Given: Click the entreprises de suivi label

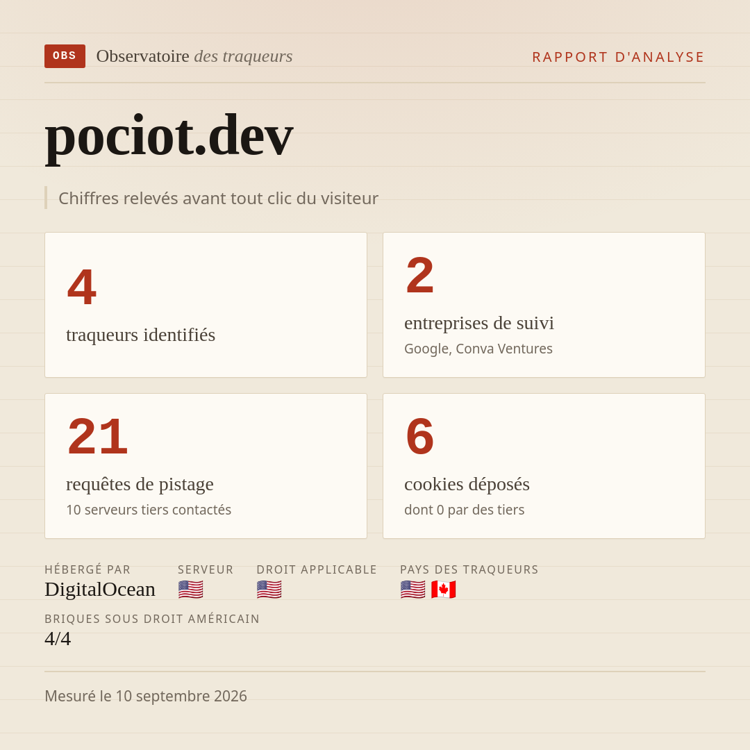Looking at the screenshot, I should click(478, 324).
